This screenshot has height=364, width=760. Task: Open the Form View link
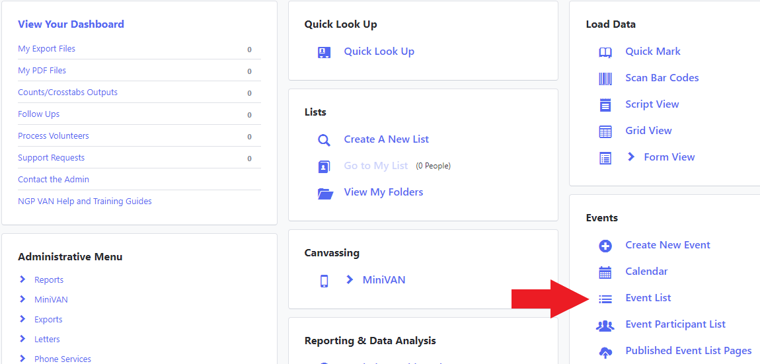pos(669,157)
